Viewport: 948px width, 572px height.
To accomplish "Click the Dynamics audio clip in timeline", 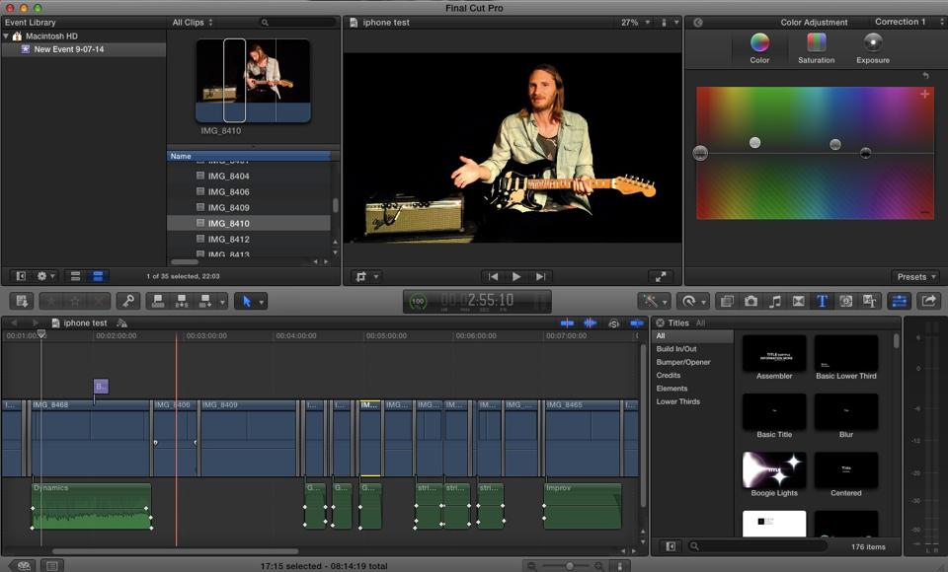I will (91, 506).
